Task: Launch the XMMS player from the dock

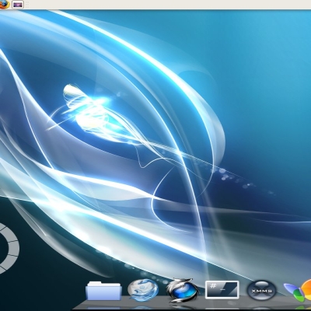Action: (x=261, y=290)
